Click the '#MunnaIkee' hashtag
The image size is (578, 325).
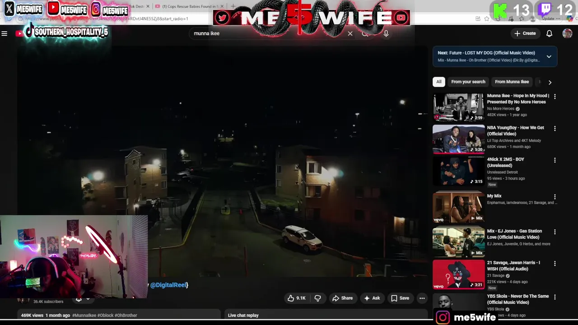click(84, 316)
